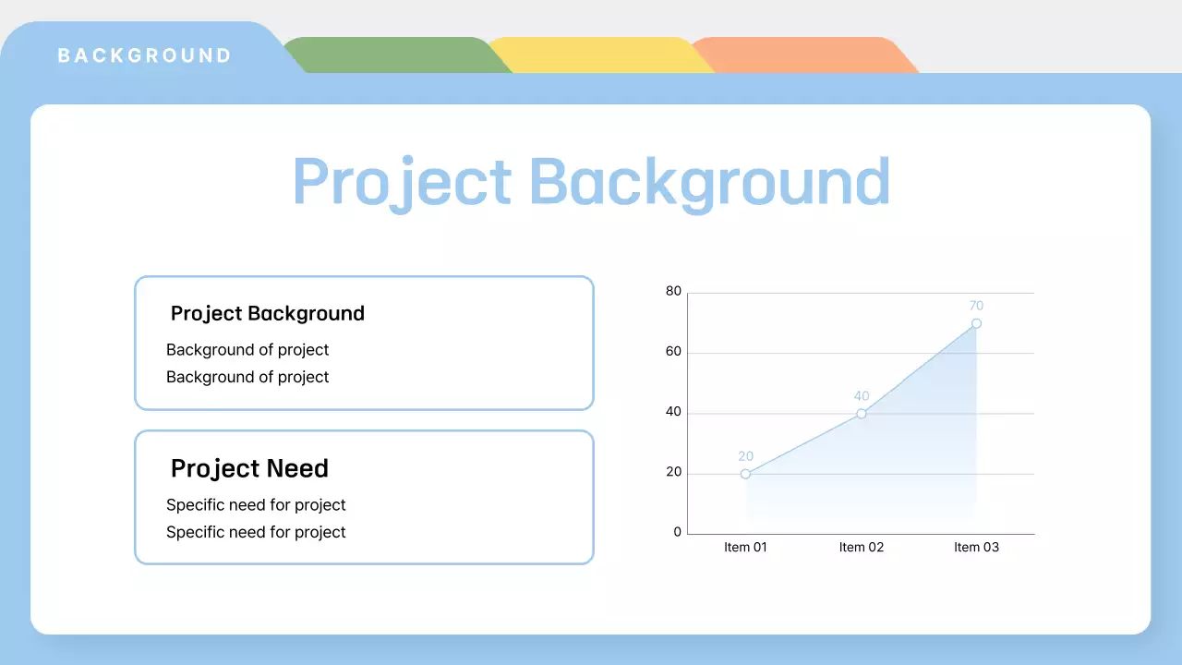
Task: Click the Item 02 axis label
Action: tap(862, 547)
